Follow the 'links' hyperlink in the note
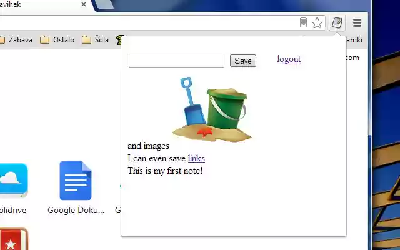 (196, 158)
